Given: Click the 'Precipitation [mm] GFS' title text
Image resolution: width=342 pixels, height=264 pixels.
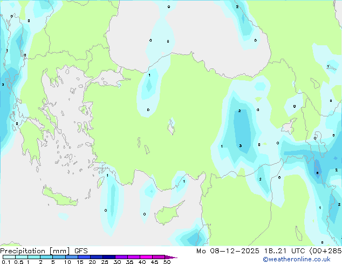Looking at the screenshot, I should point(44,251).
